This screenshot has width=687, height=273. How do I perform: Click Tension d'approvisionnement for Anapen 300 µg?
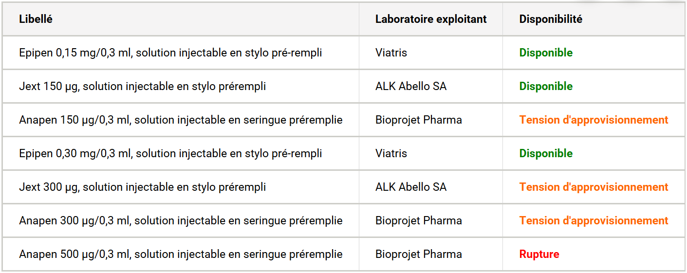pos(594,220)
